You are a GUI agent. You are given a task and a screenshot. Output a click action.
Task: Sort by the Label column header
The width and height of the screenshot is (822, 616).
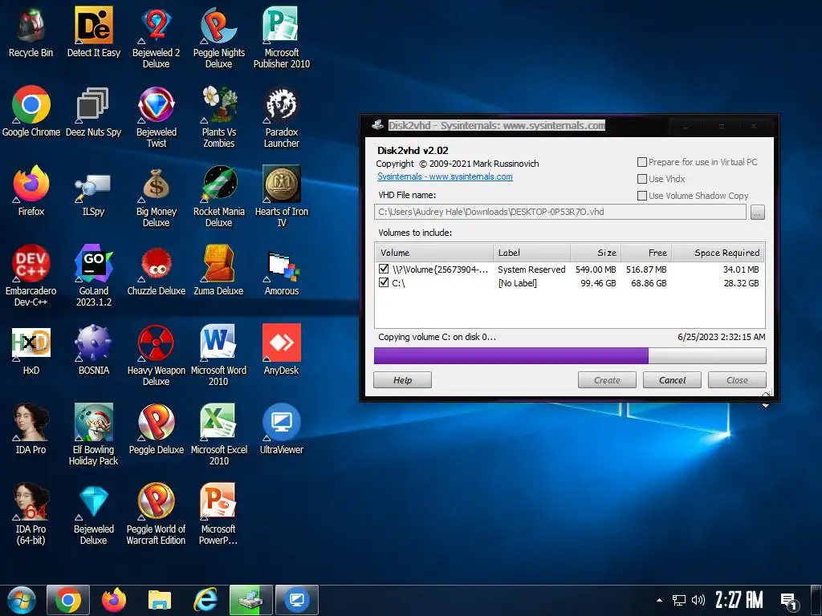(x=531, y=253)
